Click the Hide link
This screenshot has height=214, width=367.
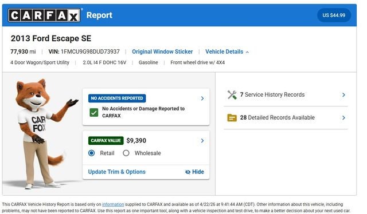198,172
